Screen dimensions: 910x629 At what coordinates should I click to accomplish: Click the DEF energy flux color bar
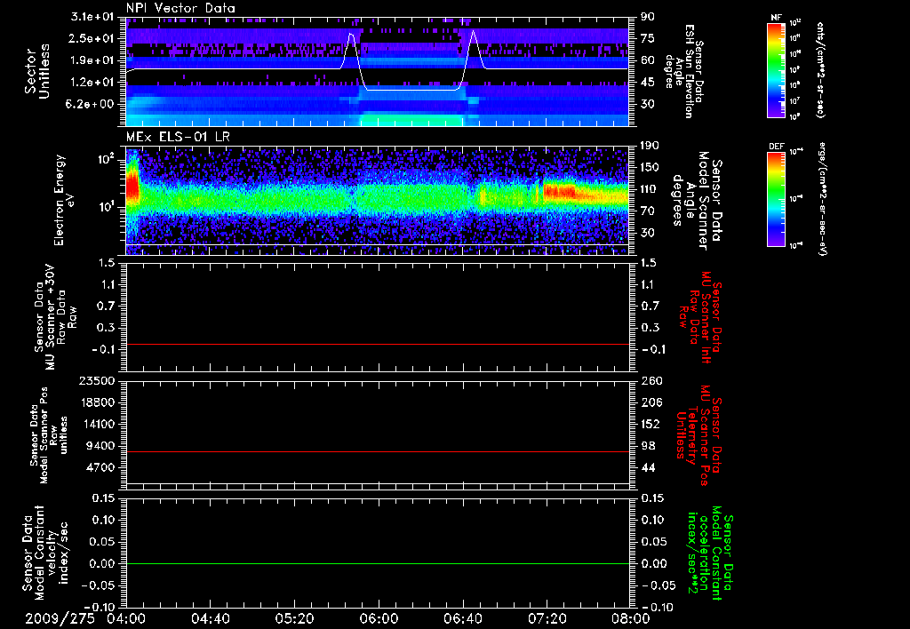point(777,199)
